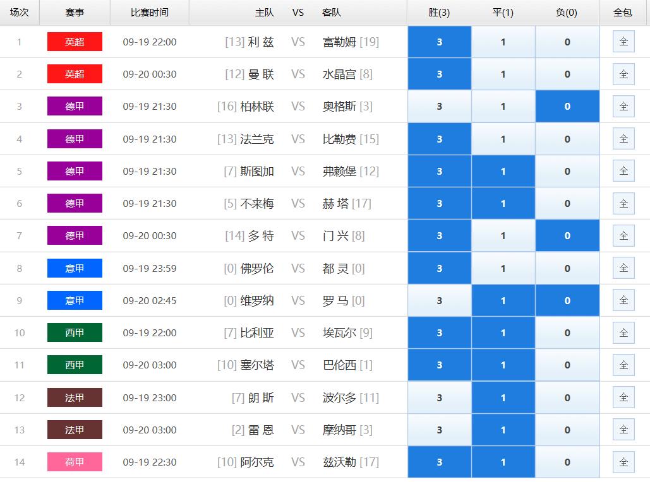Screen dimensions: 650x482
Task: Click away team 波尔多 in row 12
Action: point(339,397)
